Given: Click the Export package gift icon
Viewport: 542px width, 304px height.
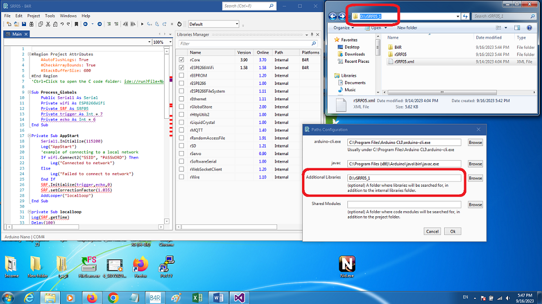Looking at the screenshot, I should tap(32, 24).
